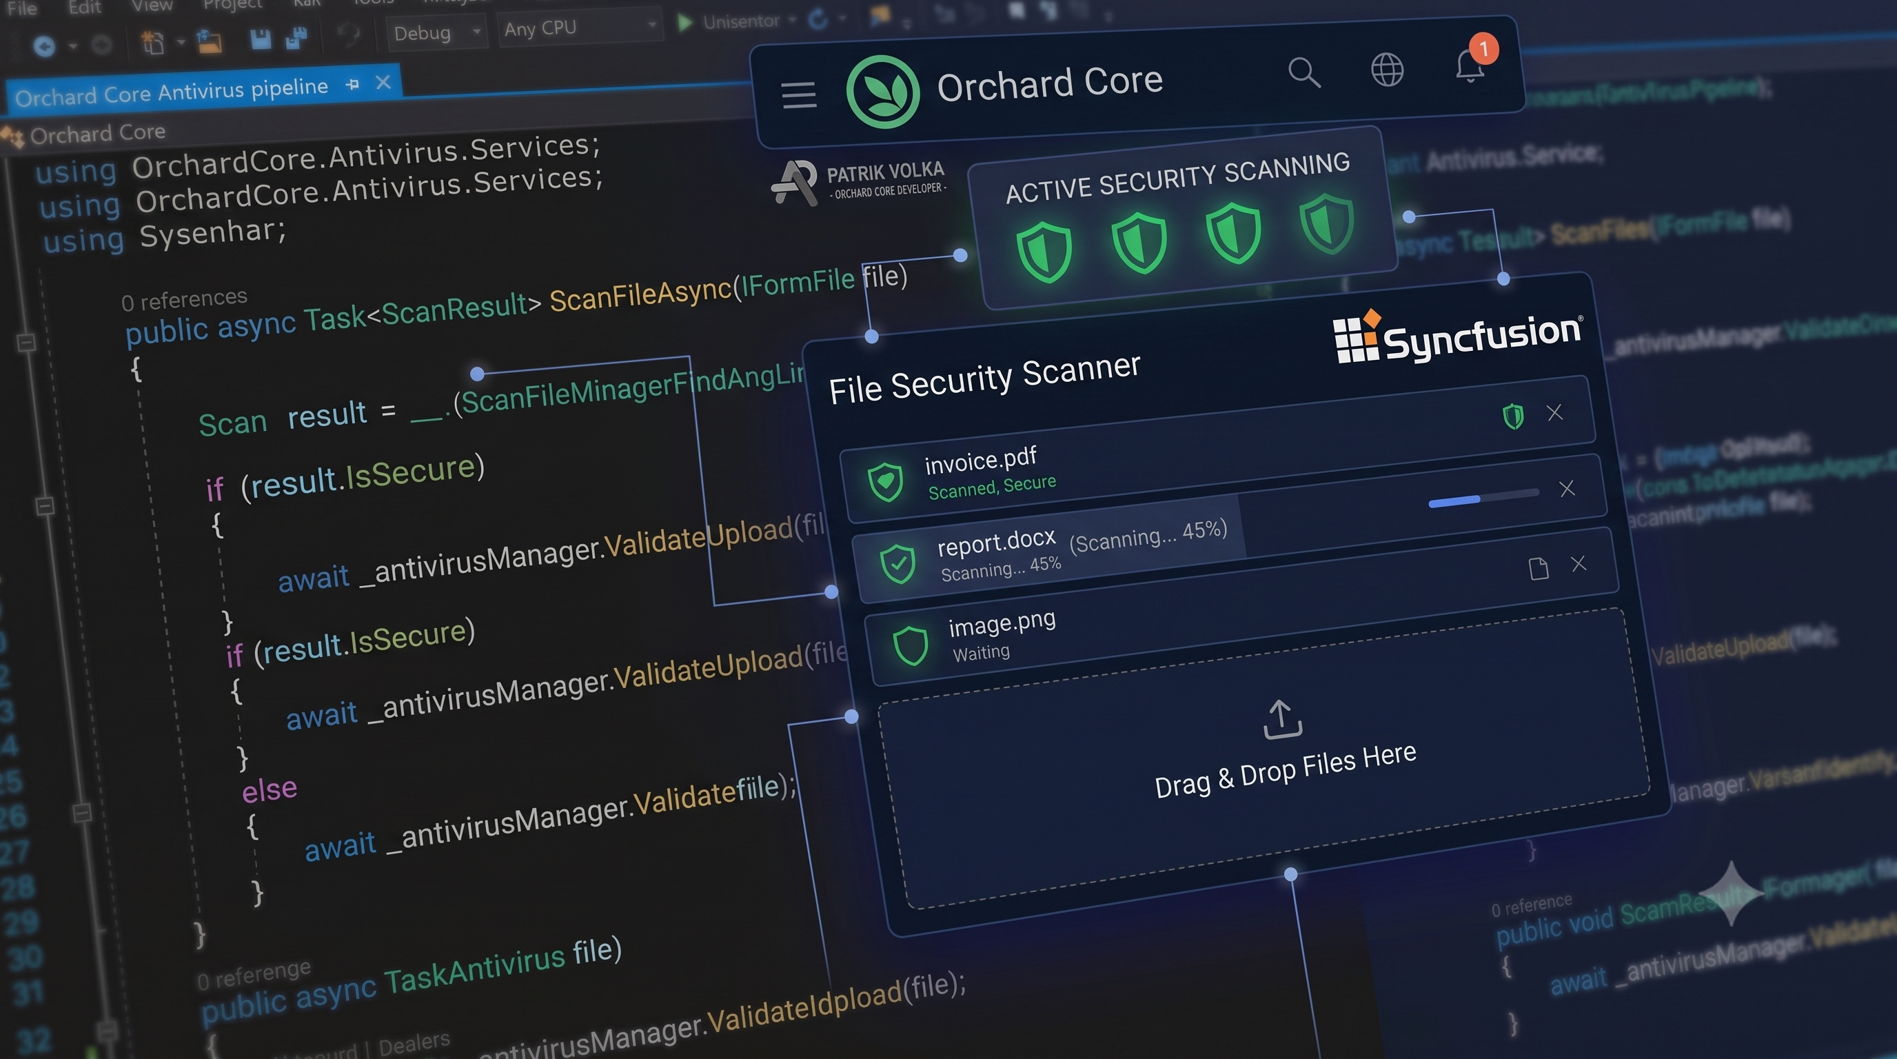This screenshot has height=1059, width=1897.
Task: Open the Edit menu
Action: [x=84, y=8]
